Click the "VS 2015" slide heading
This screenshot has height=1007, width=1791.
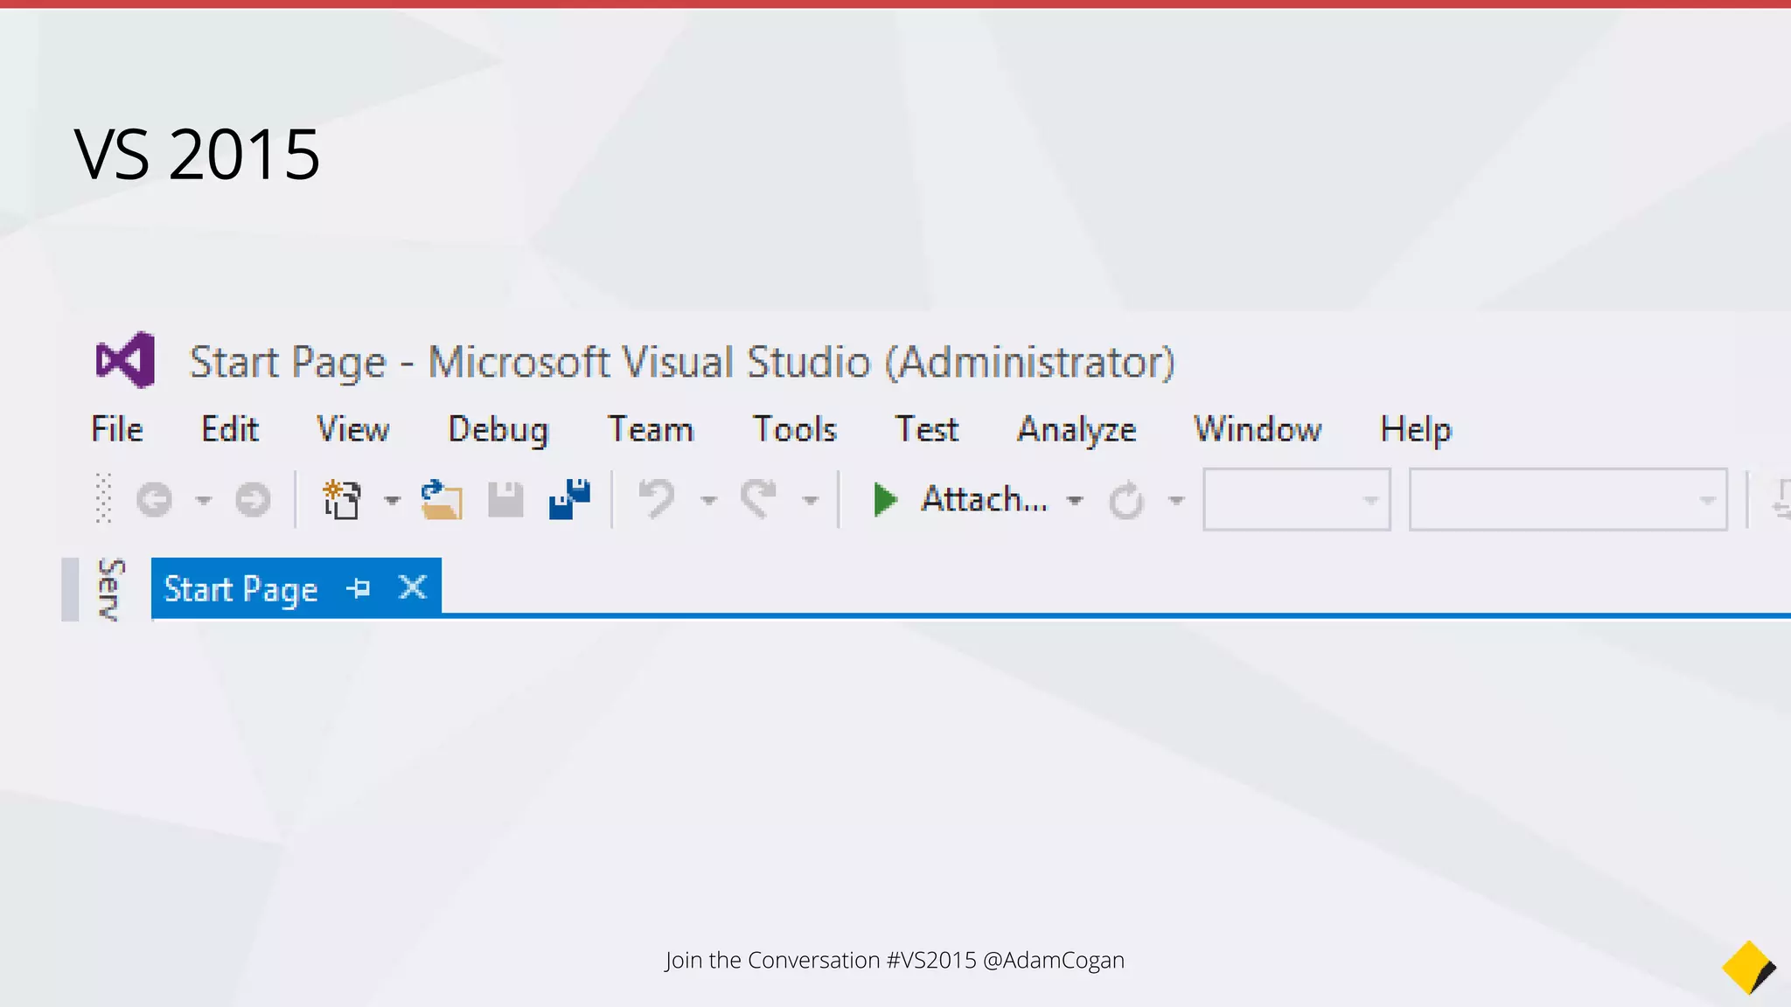198,154
